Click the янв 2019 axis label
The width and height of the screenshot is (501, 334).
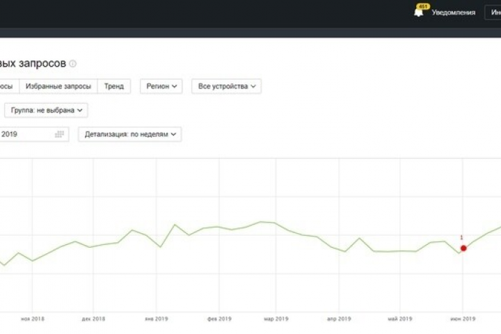pos(157,319)
